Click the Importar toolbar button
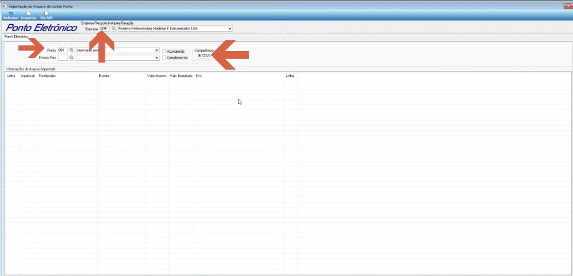Image resolution: width=573 pixels, height=276 pixels. pos(29,15)
